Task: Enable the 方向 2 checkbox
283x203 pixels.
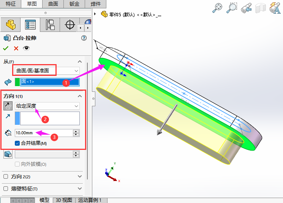Action: point(6,176)
